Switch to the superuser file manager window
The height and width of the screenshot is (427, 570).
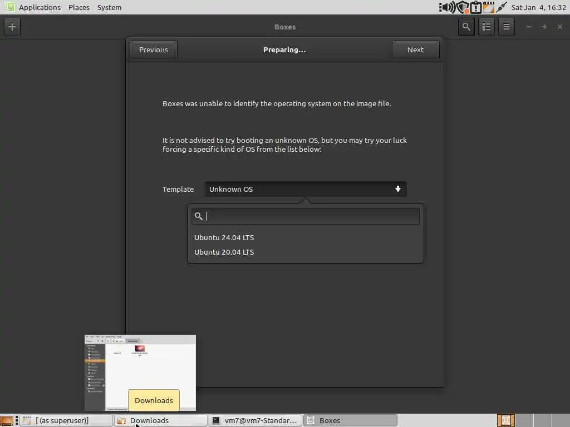[66, 420]
